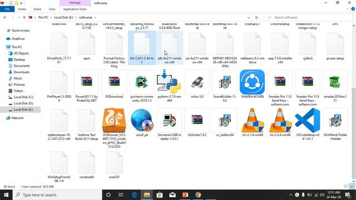Select the wrar531 file
Image resolution: width=356 pixels, height=200 pixels.
coord(114,165)
